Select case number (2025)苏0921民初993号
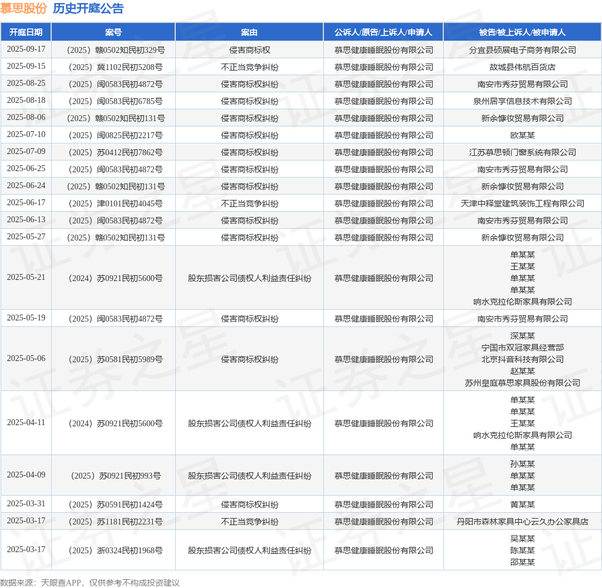The width and height of the screenshot is (602, 588). point(116,476)
